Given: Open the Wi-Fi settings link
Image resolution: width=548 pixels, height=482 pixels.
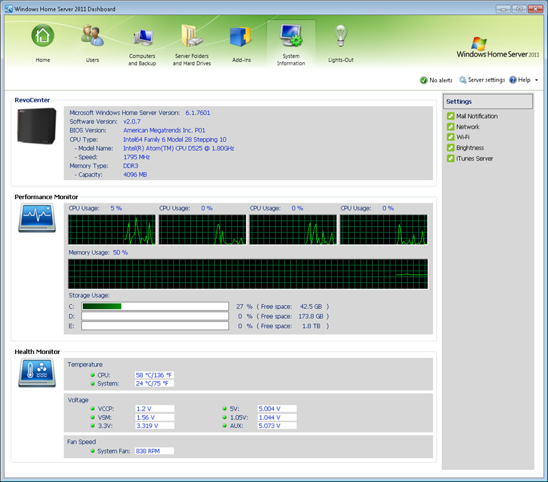Looking at the screenshot, I should click(x=463, y=137).
